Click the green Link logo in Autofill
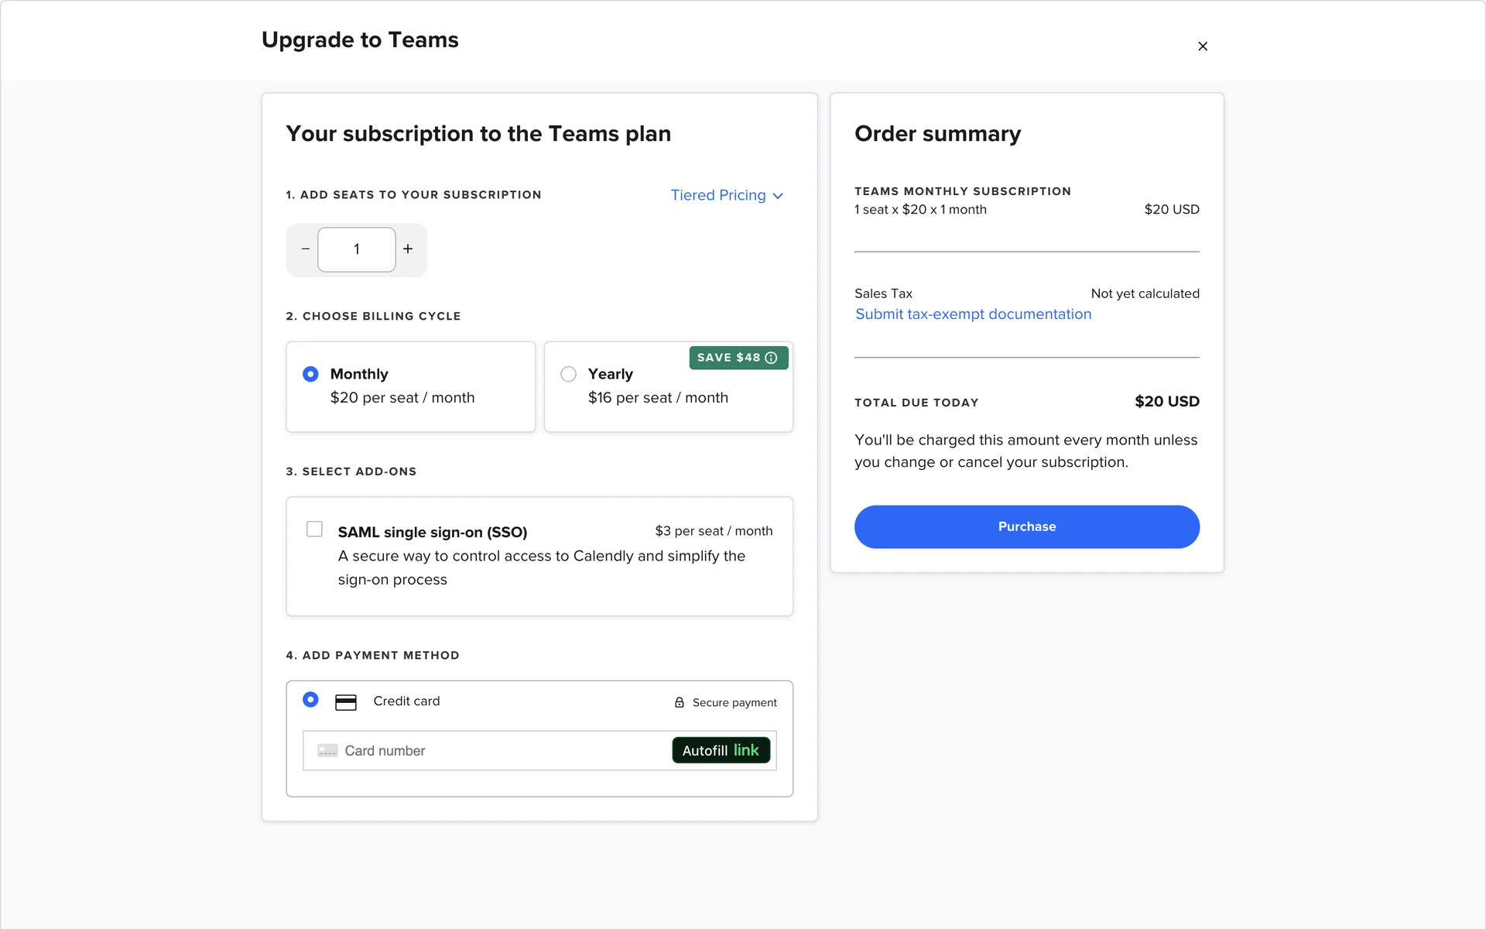The width and height of the screenshot is (1486, 929). tap(746, 750)
